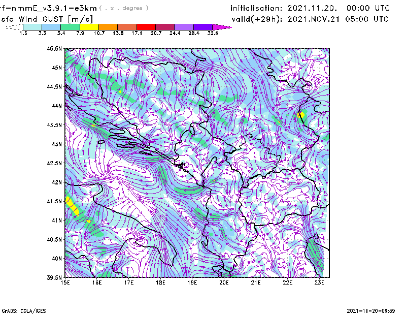This screenshot has height=314, width=406.
Task: Click the legend value 32.6
Action: pos(213,33)
